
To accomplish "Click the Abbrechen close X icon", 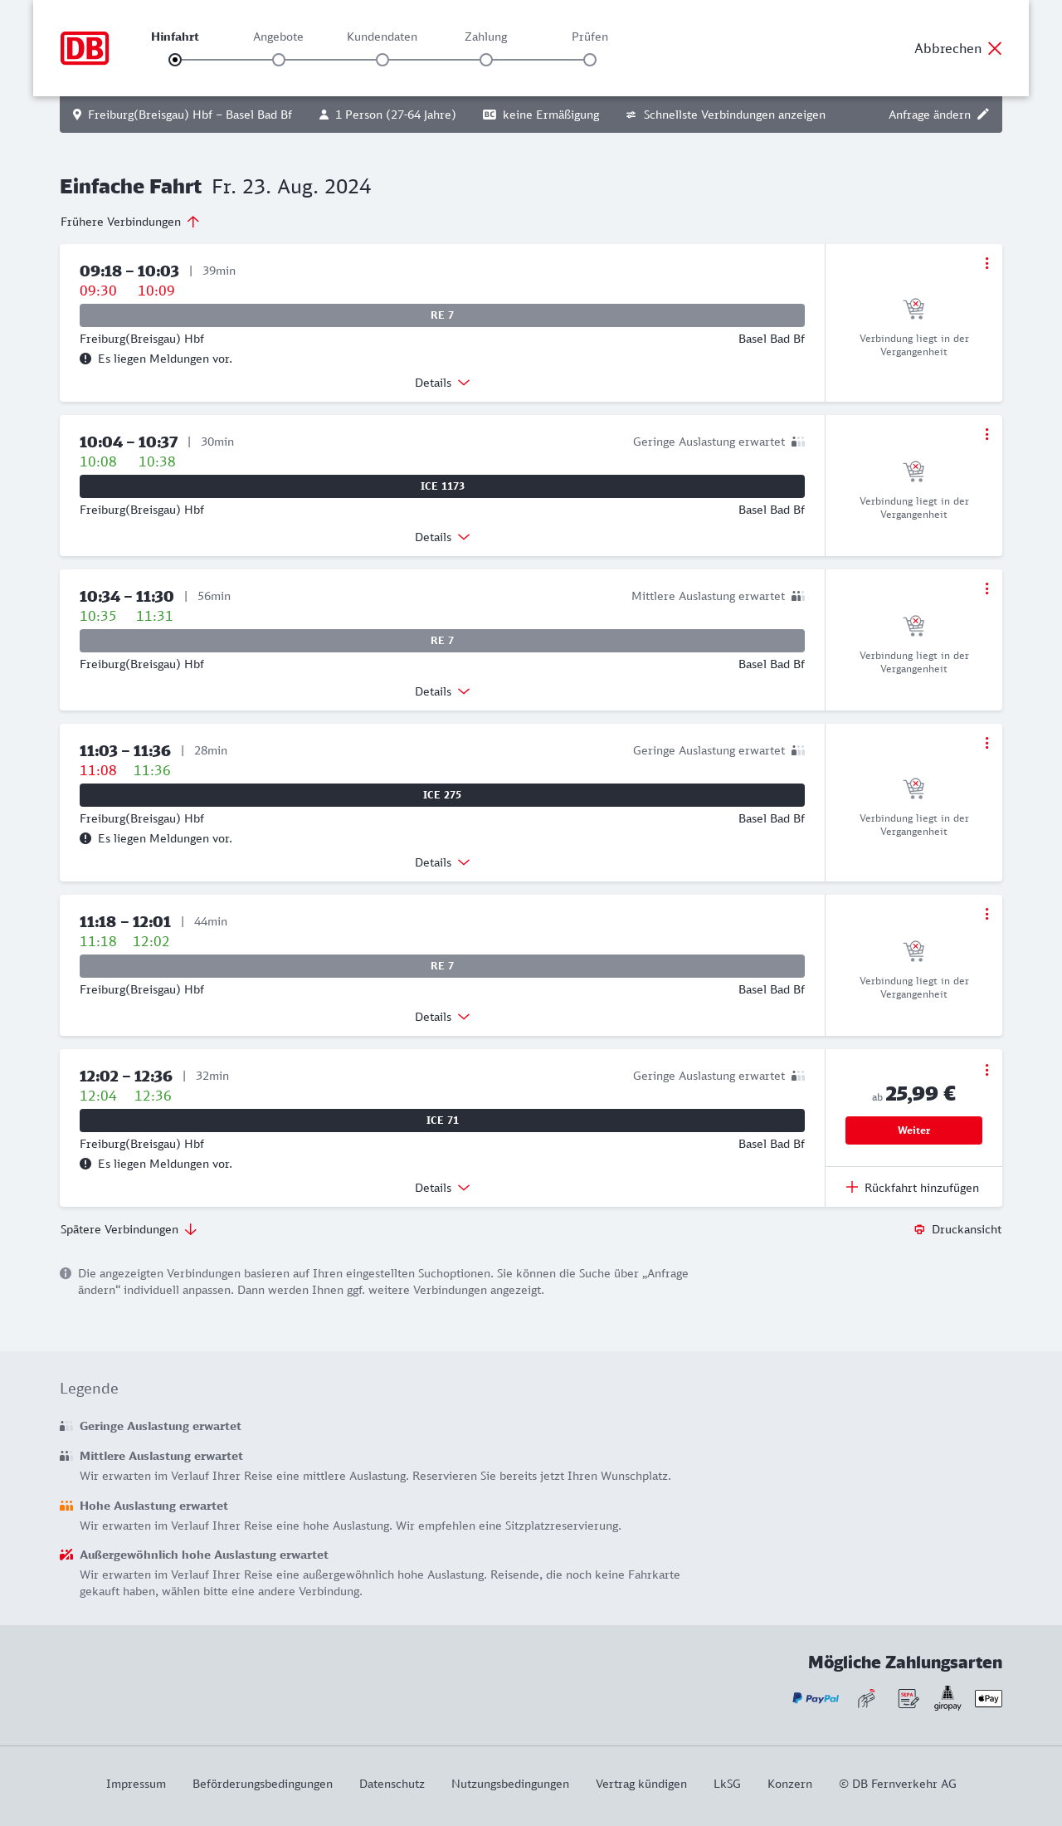I will coord(995,48).
